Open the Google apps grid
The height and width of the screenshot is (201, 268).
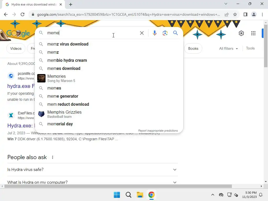[253, 33]
